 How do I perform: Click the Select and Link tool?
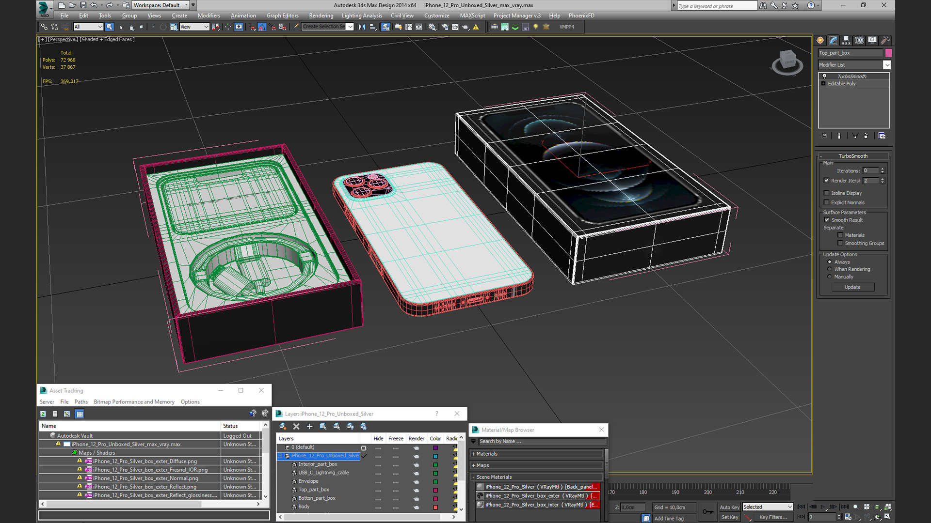coord(44,27)
